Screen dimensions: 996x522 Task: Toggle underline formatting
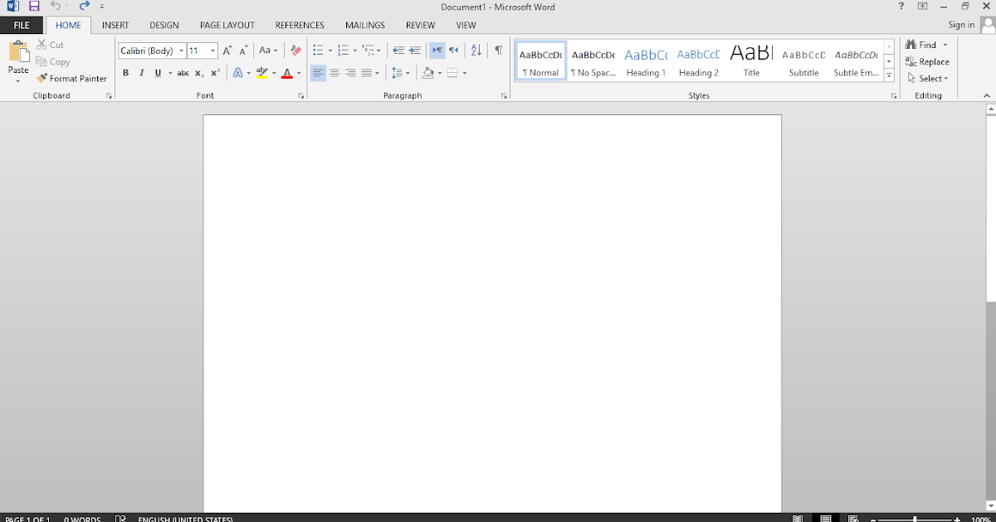tap(158, 73)
